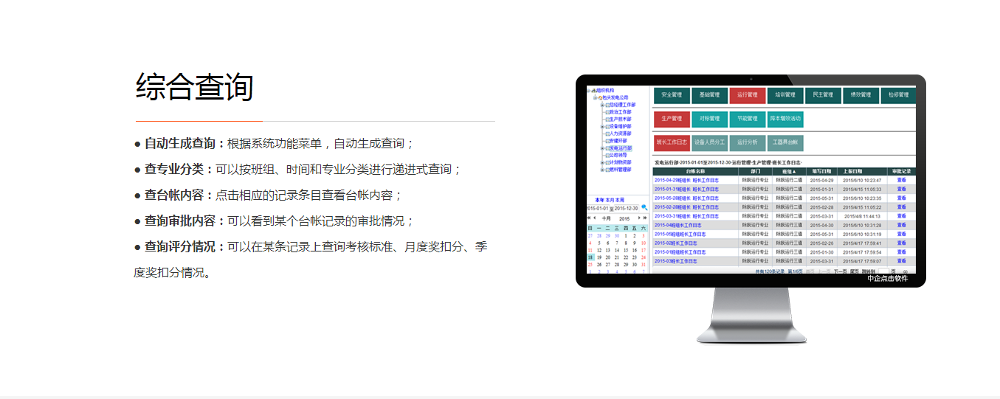Open the 基础管理 menu tile

pos(709,95)
